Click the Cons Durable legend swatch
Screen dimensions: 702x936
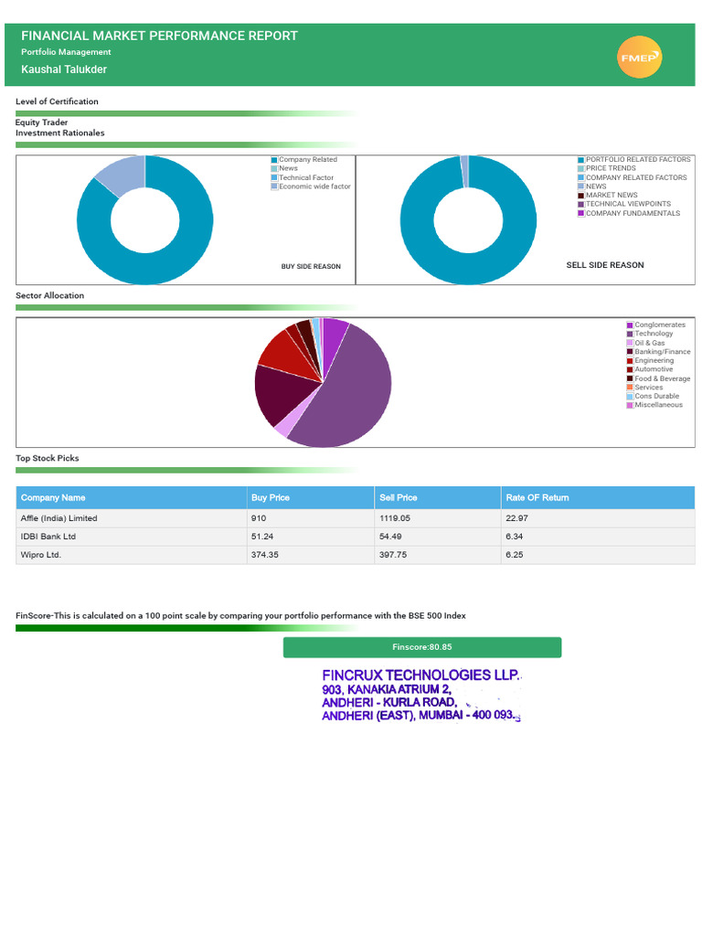pyautogui.click(x=630, y=397)
